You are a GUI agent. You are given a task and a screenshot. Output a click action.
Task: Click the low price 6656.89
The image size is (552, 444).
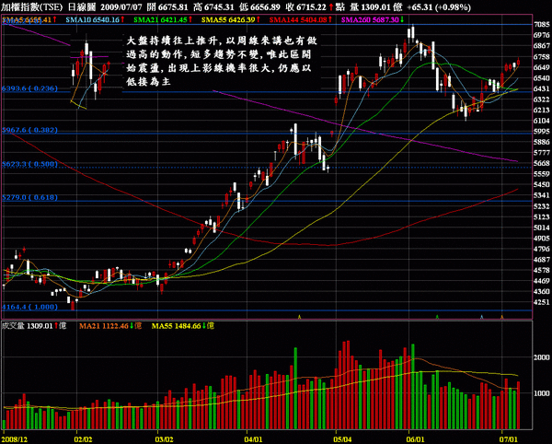pyautogui.click(x=265, y=6)
